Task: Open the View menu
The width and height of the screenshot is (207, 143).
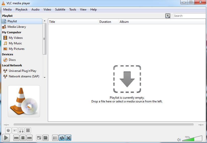Action: (83, 10)
